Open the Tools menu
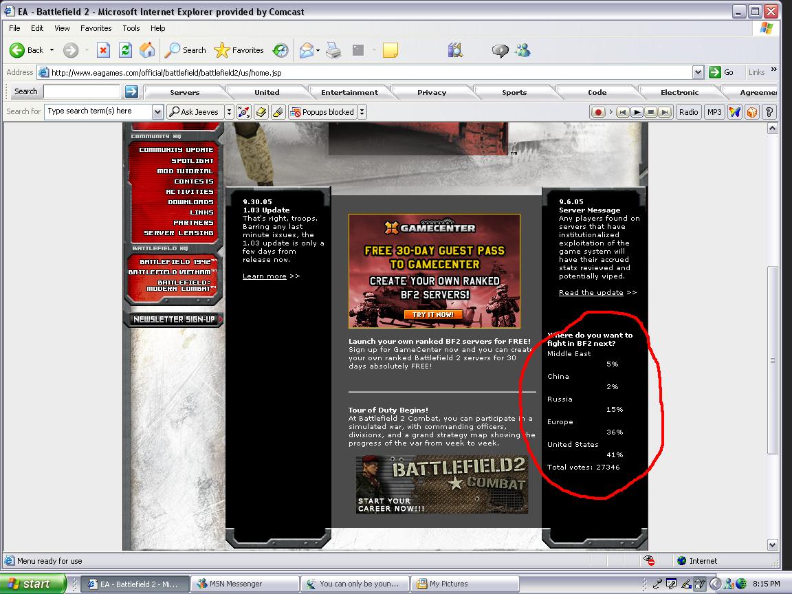The width and height of the screenshot is (792, 594). click(131, 28)
